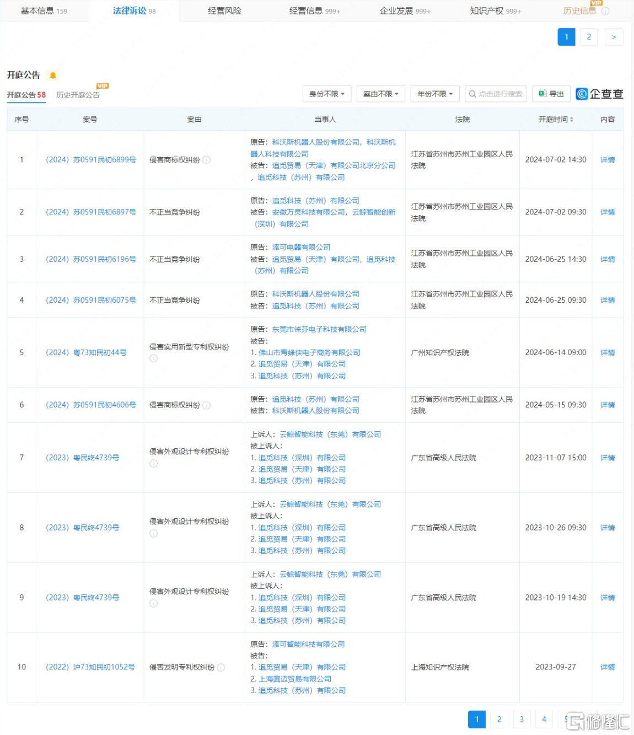Go to page 2 below the table
The height and width of the screenshot is (735, 634).
click(x=499, y=720)
